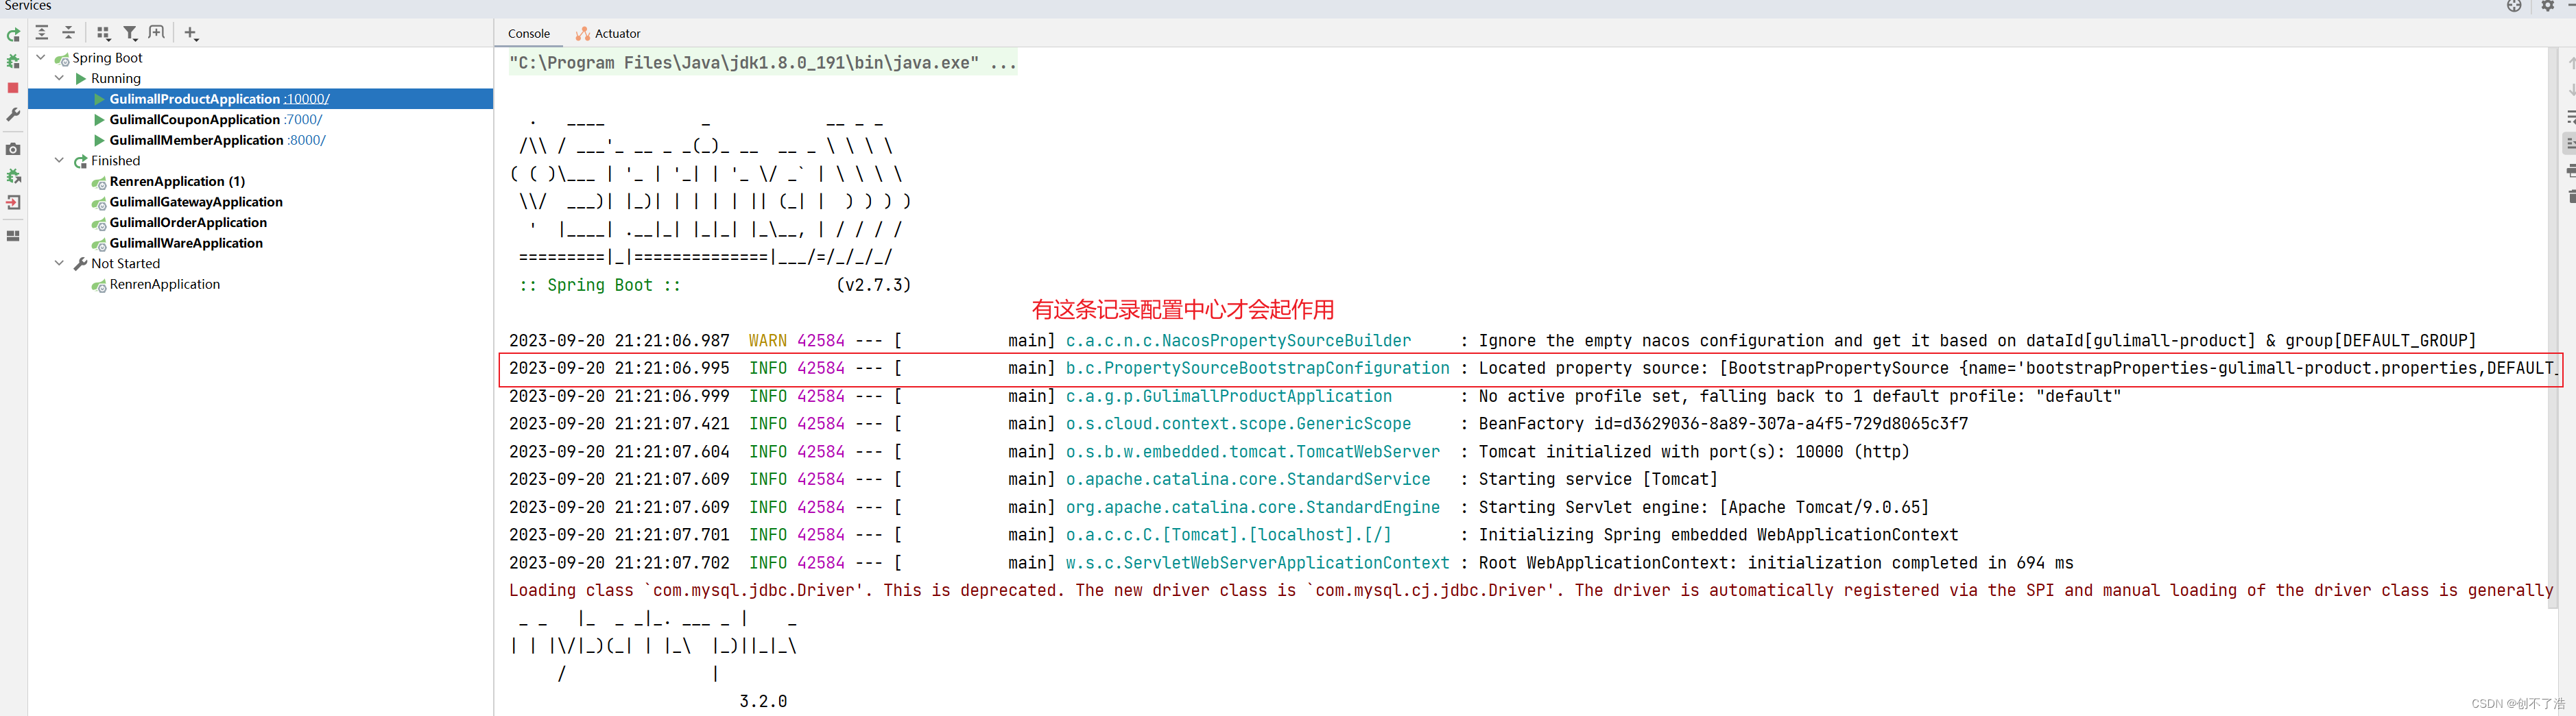Toggle scroll to end in console toolbar

[2570, 144]
